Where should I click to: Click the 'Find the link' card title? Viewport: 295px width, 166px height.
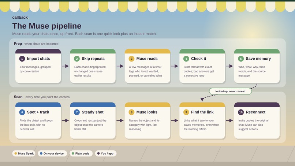pos(202,112)
